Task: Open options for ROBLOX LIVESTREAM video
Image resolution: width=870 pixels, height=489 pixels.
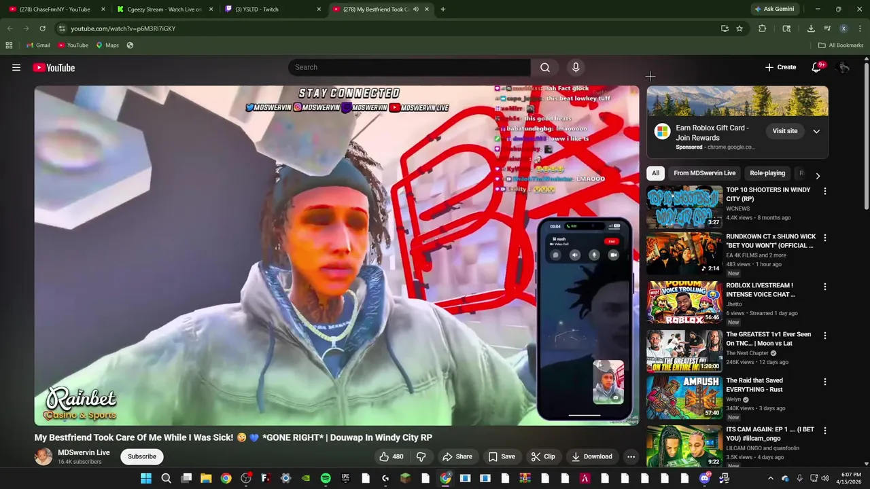Action: (825, 287)
